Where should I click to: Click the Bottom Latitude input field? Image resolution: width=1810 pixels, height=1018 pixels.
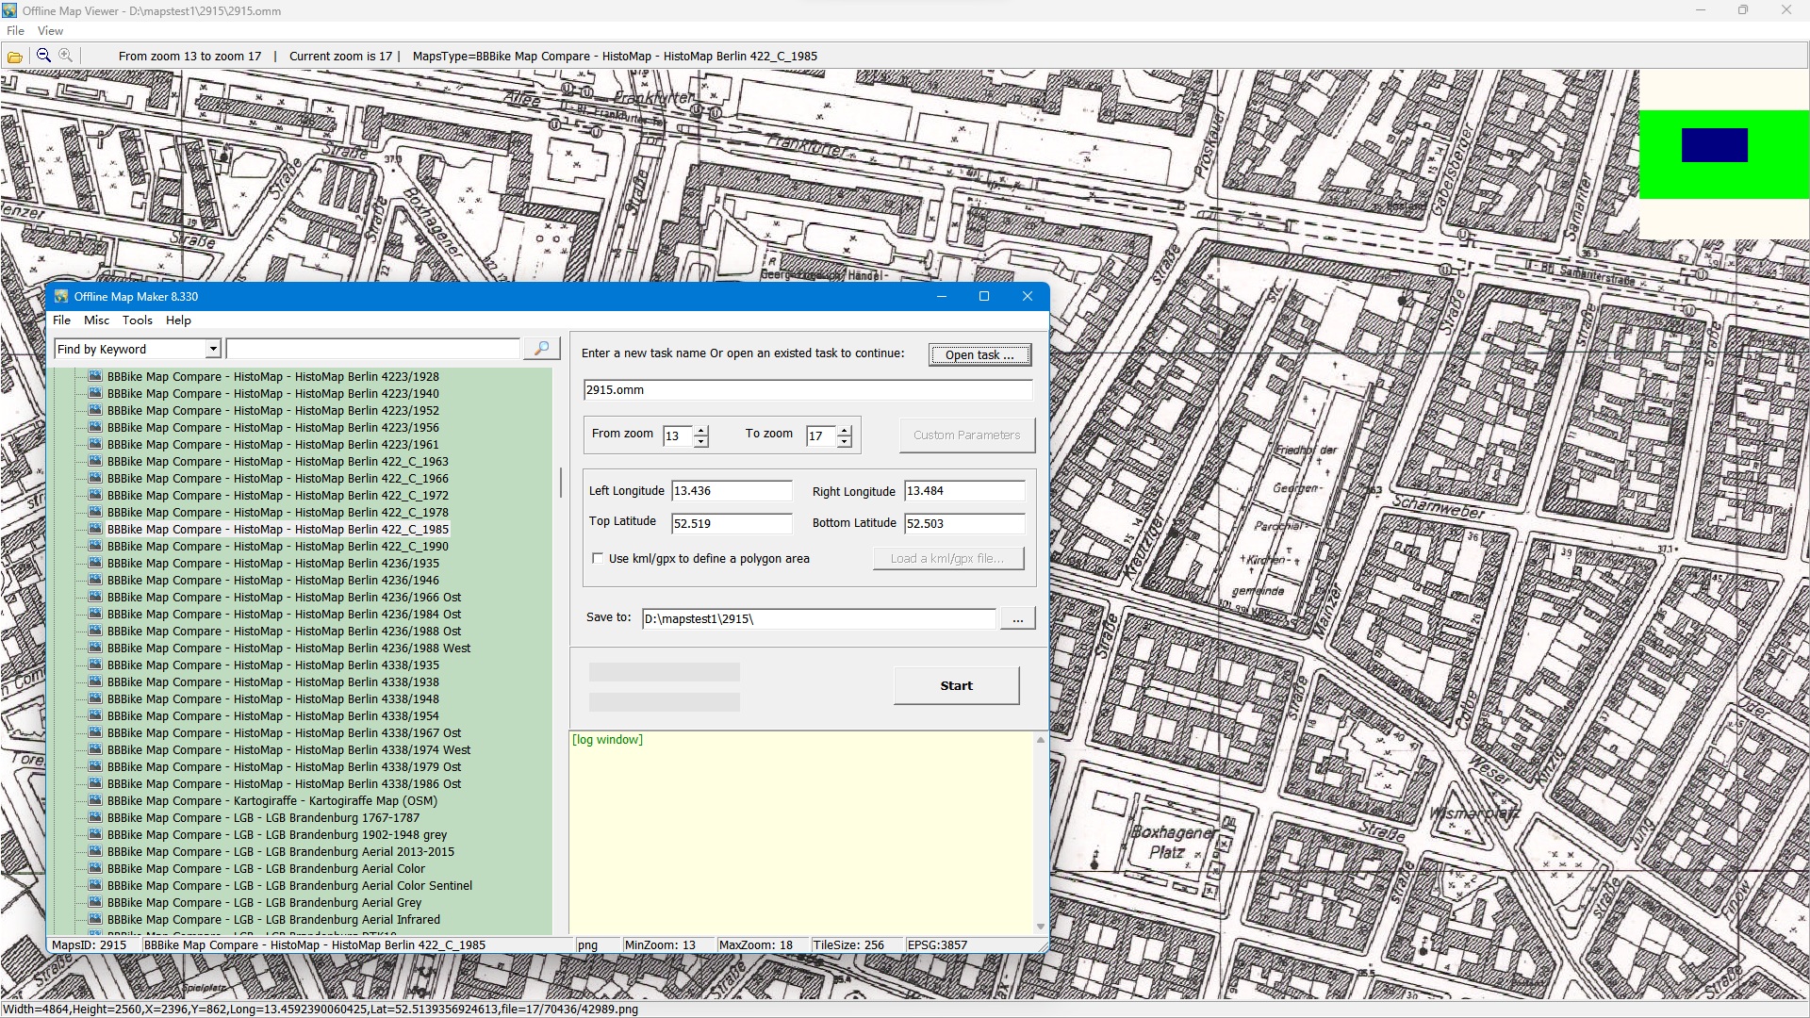(x=964, y=523)
